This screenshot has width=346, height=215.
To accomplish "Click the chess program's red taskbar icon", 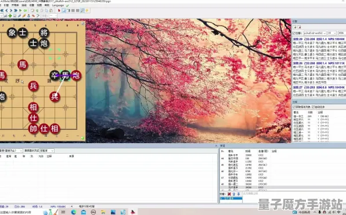I will pos(133,212).
